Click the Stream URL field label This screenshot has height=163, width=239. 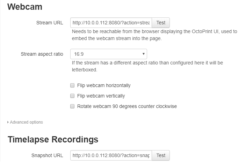click(x=50, y=23)
